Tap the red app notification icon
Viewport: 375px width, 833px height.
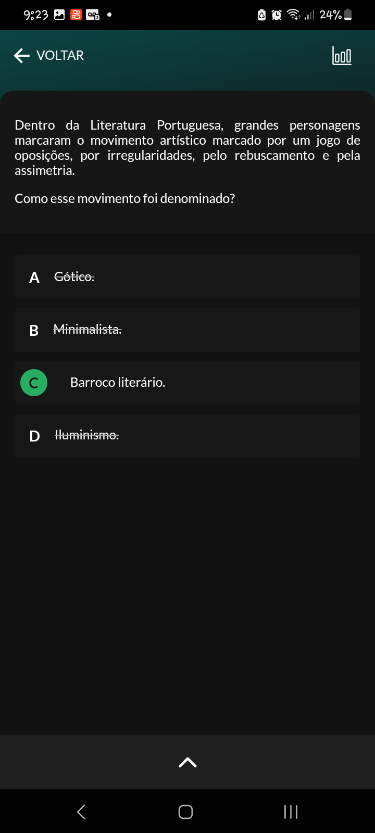[x=76, y=15]
